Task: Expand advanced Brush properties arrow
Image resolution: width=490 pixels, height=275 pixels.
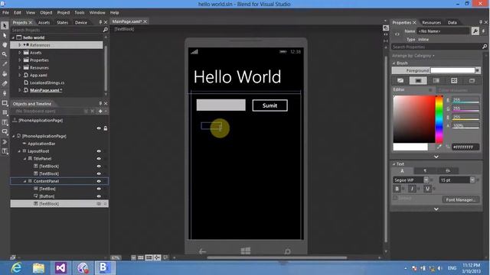Action: point(436,157)
